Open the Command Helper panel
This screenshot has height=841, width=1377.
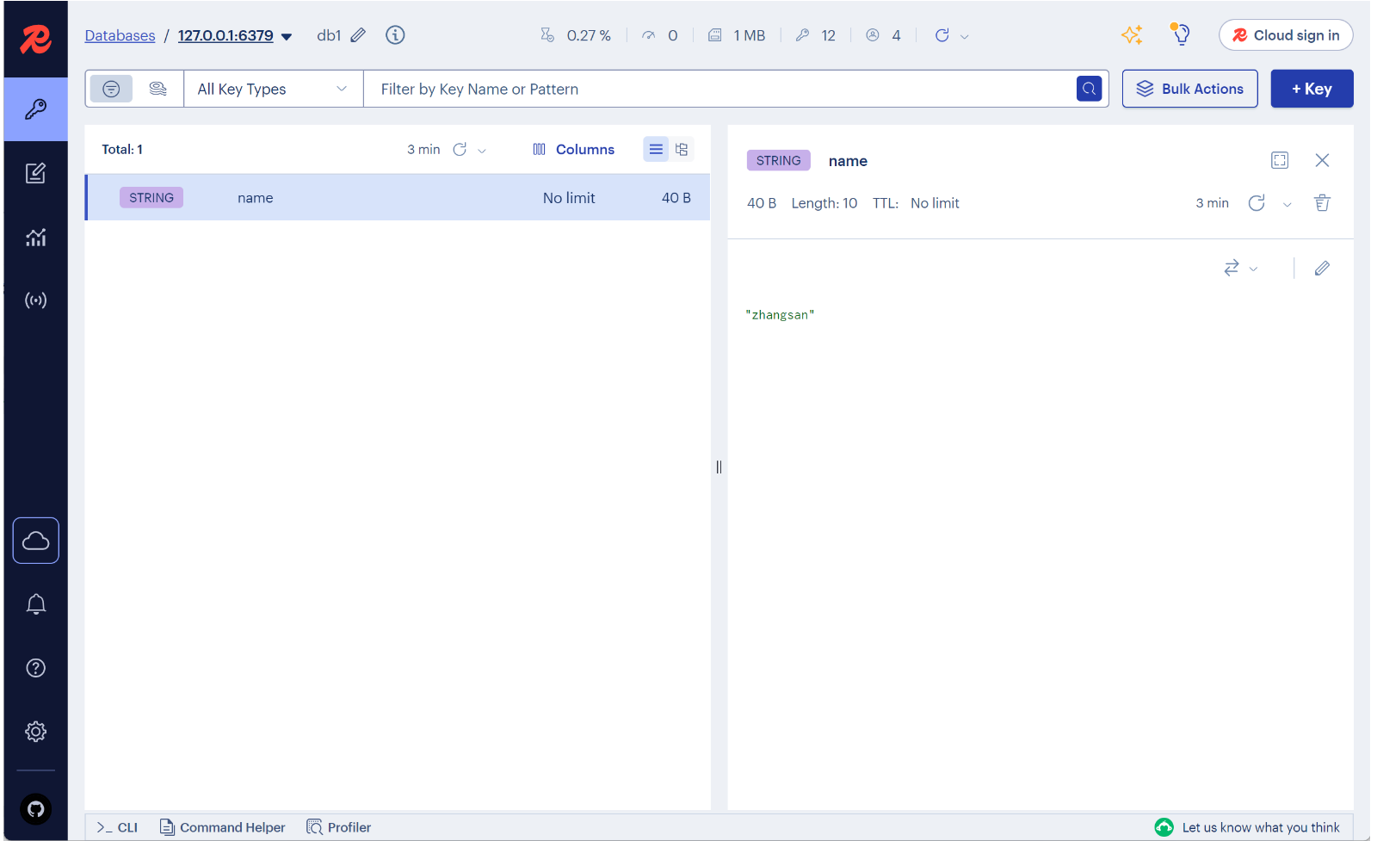(222, 827)
